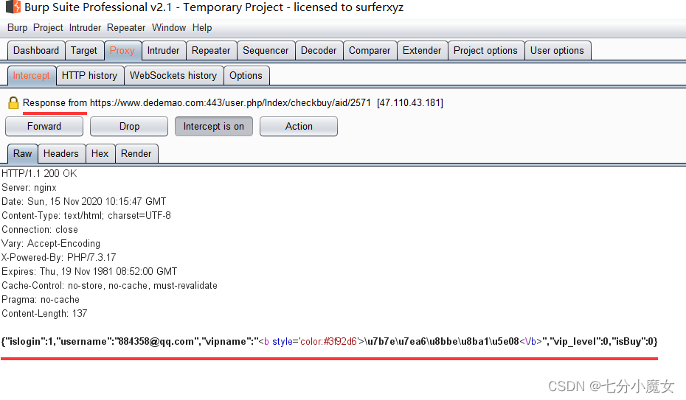View the WebSockets history sub-tab
Image resolution: width=686 pixels, height=400 pixels.
pos(173,76)
